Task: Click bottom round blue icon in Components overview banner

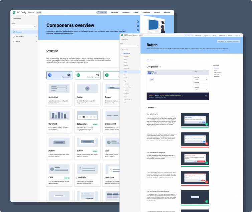Action: (138, 30)
